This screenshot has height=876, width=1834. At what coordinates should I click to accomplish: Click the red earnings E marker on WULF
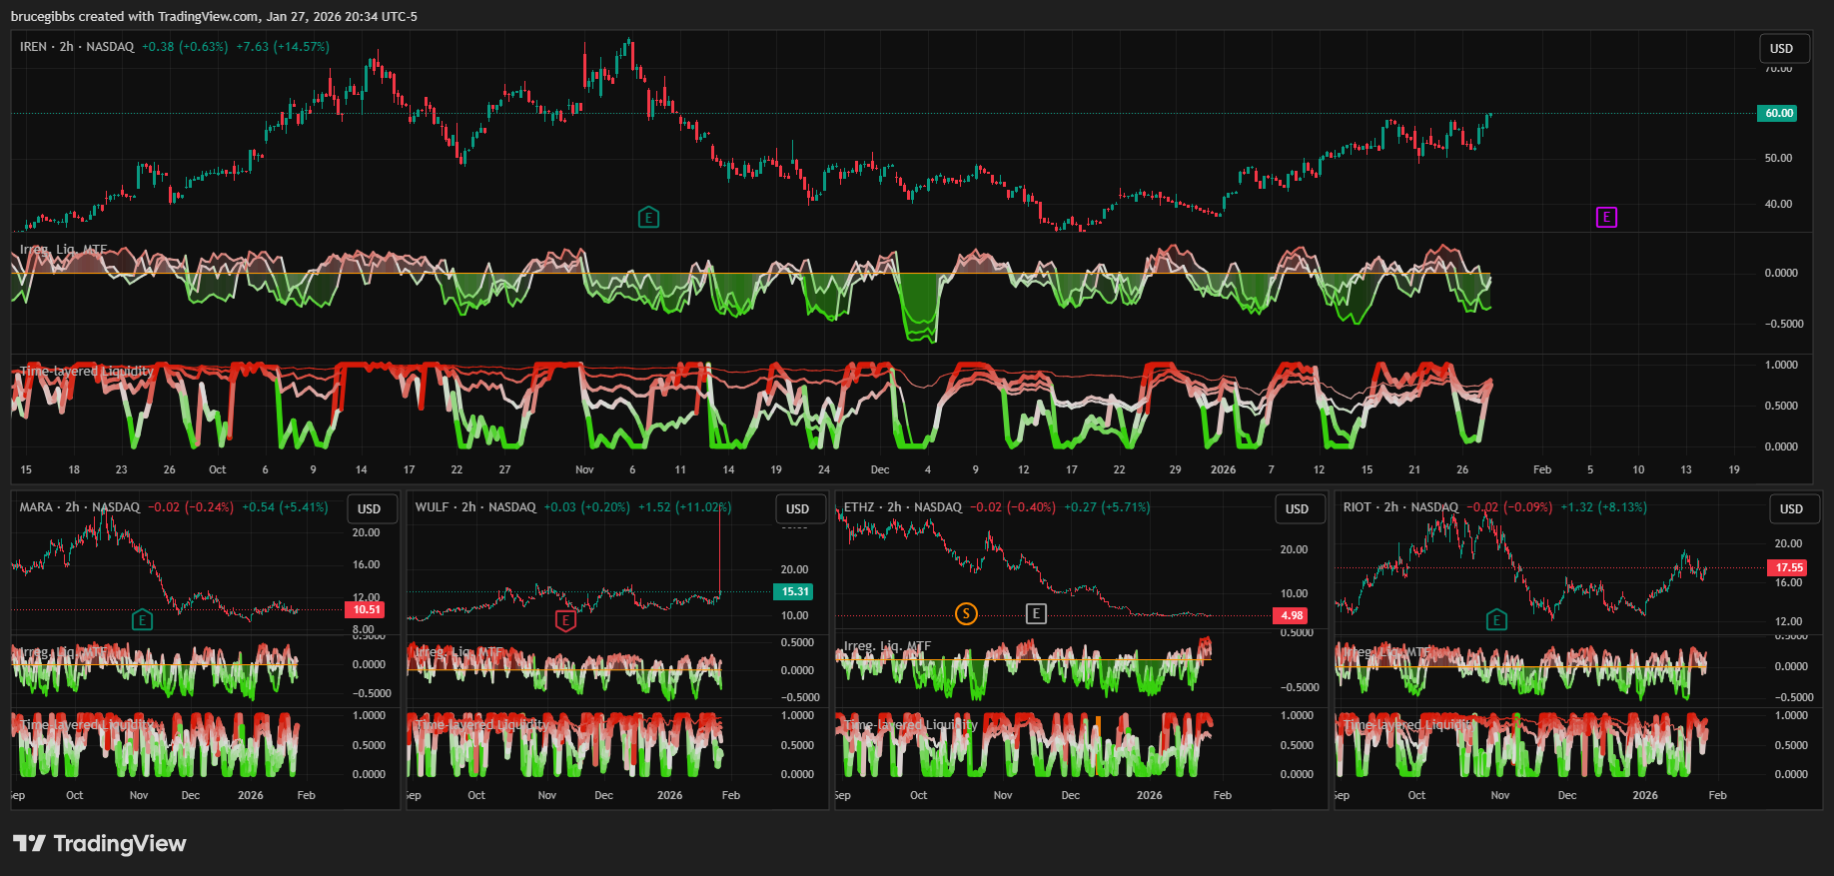565,620
